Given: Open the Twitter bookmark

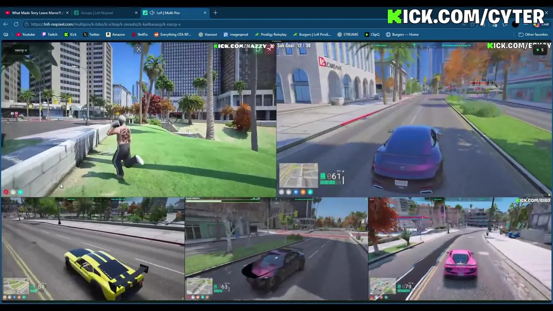Looking at the screenshot, I should 91,35.
